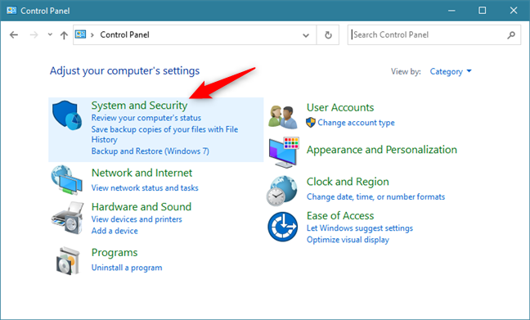Open the Ease of Access category
The image size is (530, 320).
(340, 215)
